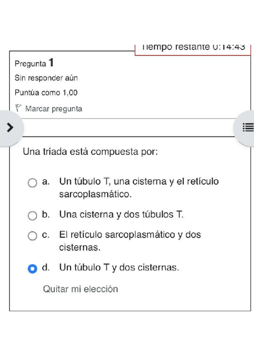Reselect option d, un túbulo T y dos cisternas

(x=32, y=268)
